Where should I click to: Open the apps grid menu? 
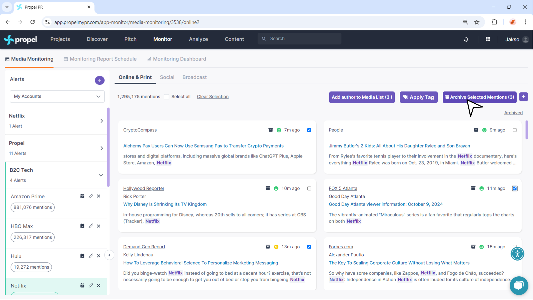488,39
